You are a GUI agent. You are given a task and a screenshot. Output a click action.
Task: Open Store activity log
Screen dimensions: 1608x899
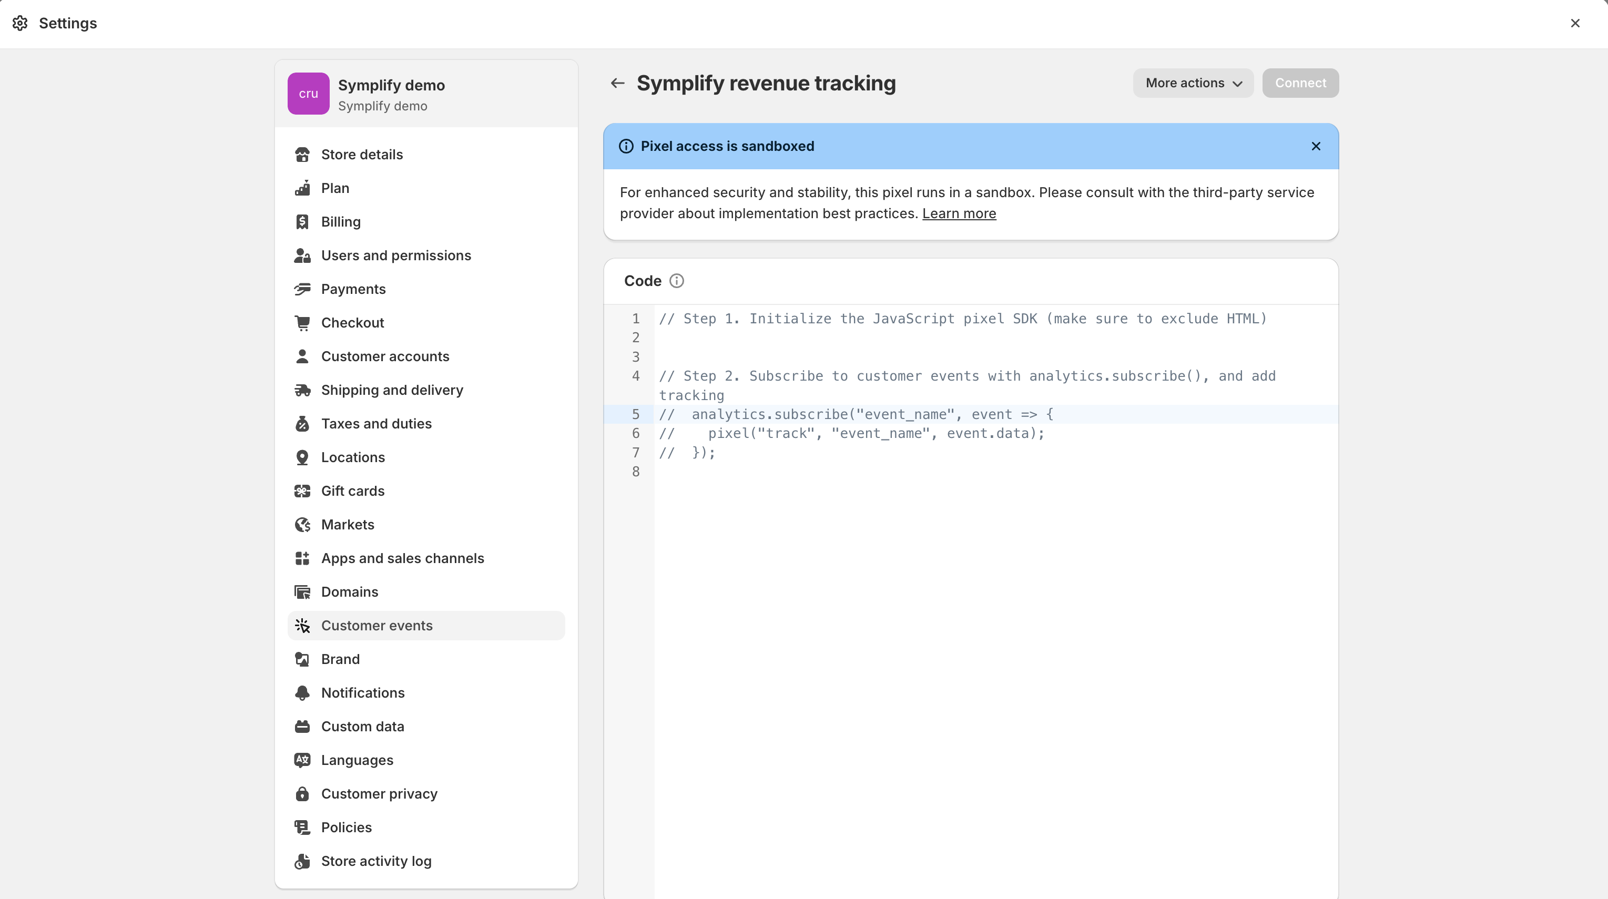pos(426,862)
